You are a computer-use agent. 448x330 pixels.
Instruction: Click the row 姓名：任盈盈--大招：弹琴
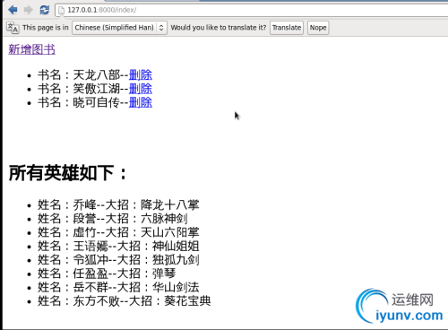107,274
